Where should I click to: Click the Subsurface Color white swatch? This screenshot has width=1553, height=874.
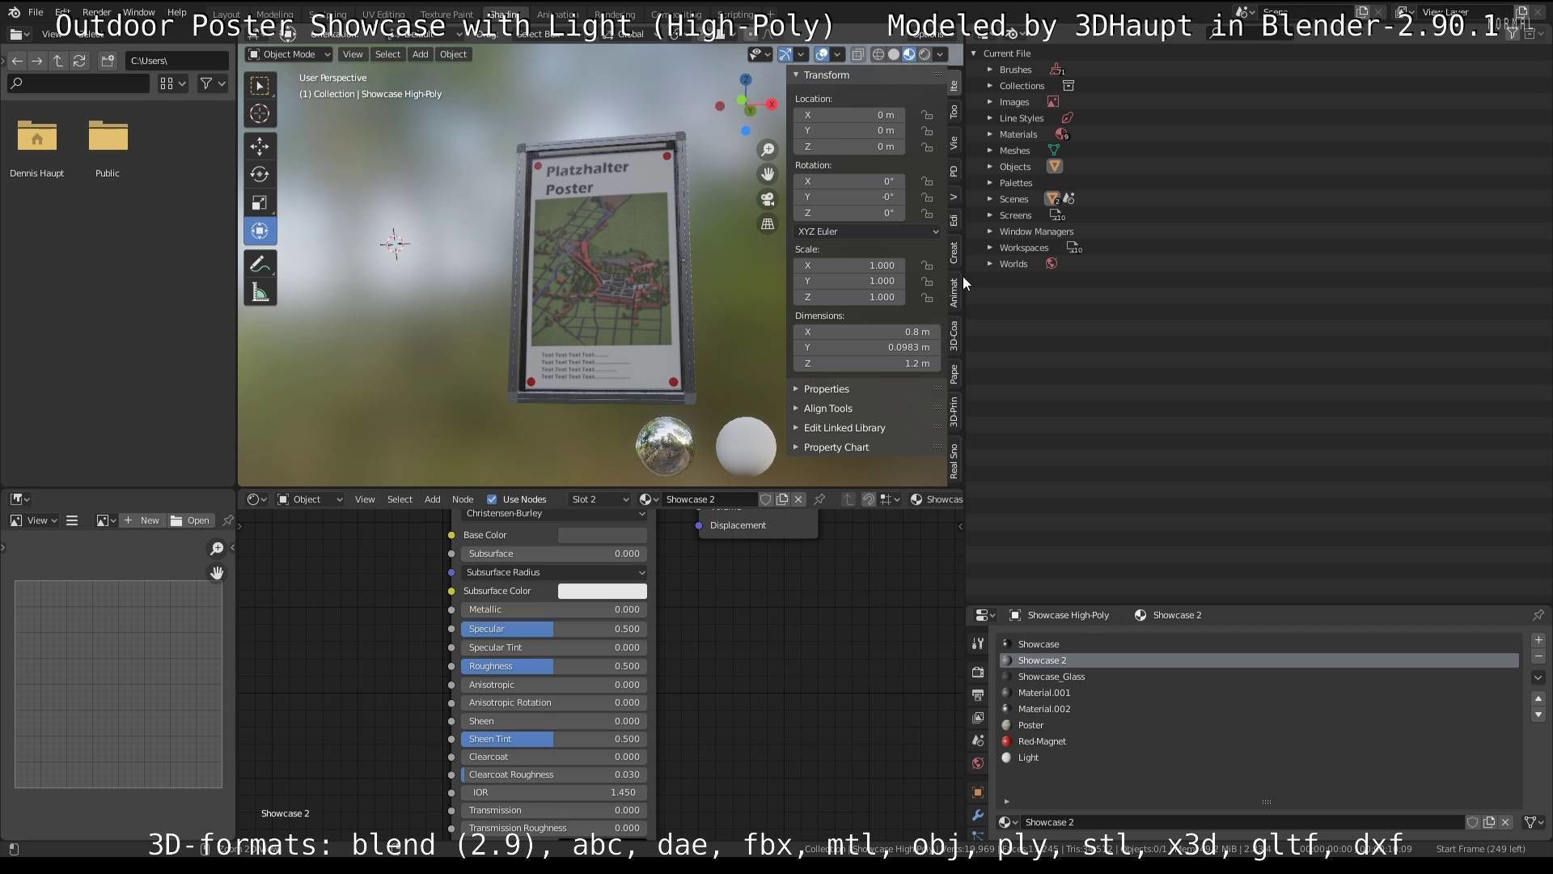602,591
